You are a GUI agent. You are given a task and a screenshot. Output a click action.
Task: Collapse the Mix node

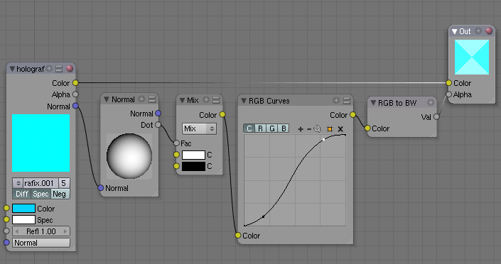182,100
